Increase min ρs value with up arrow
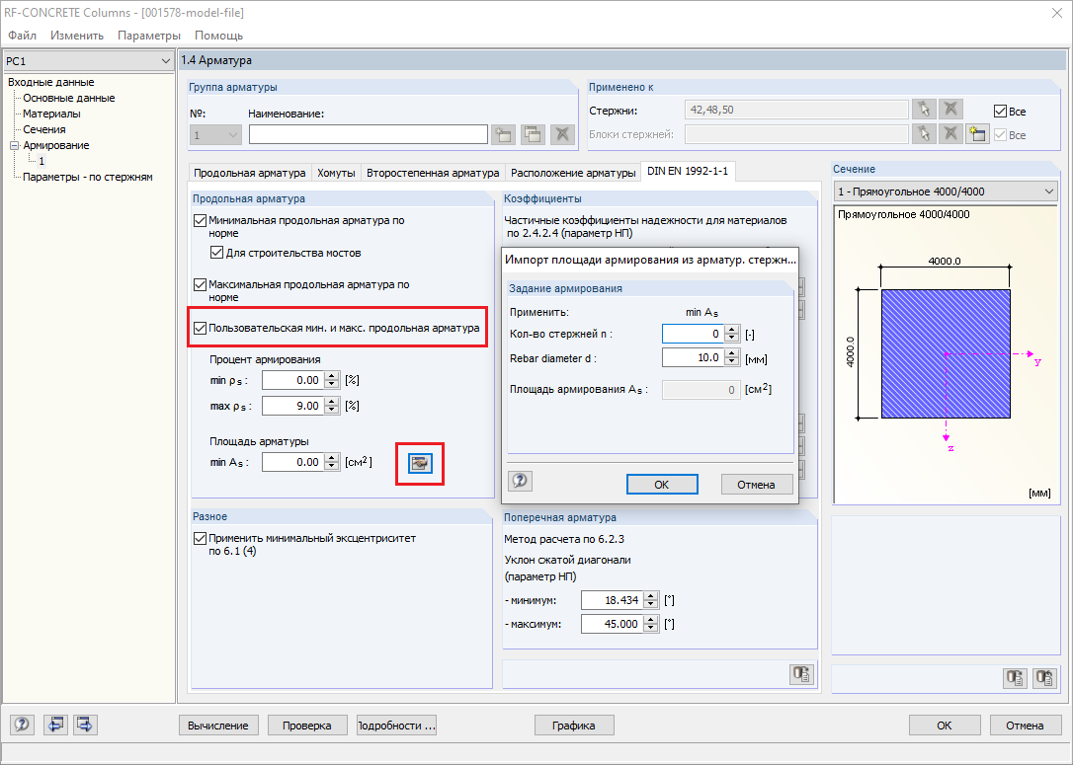Viewport: 1073px width, 765px height. (332, 376)
